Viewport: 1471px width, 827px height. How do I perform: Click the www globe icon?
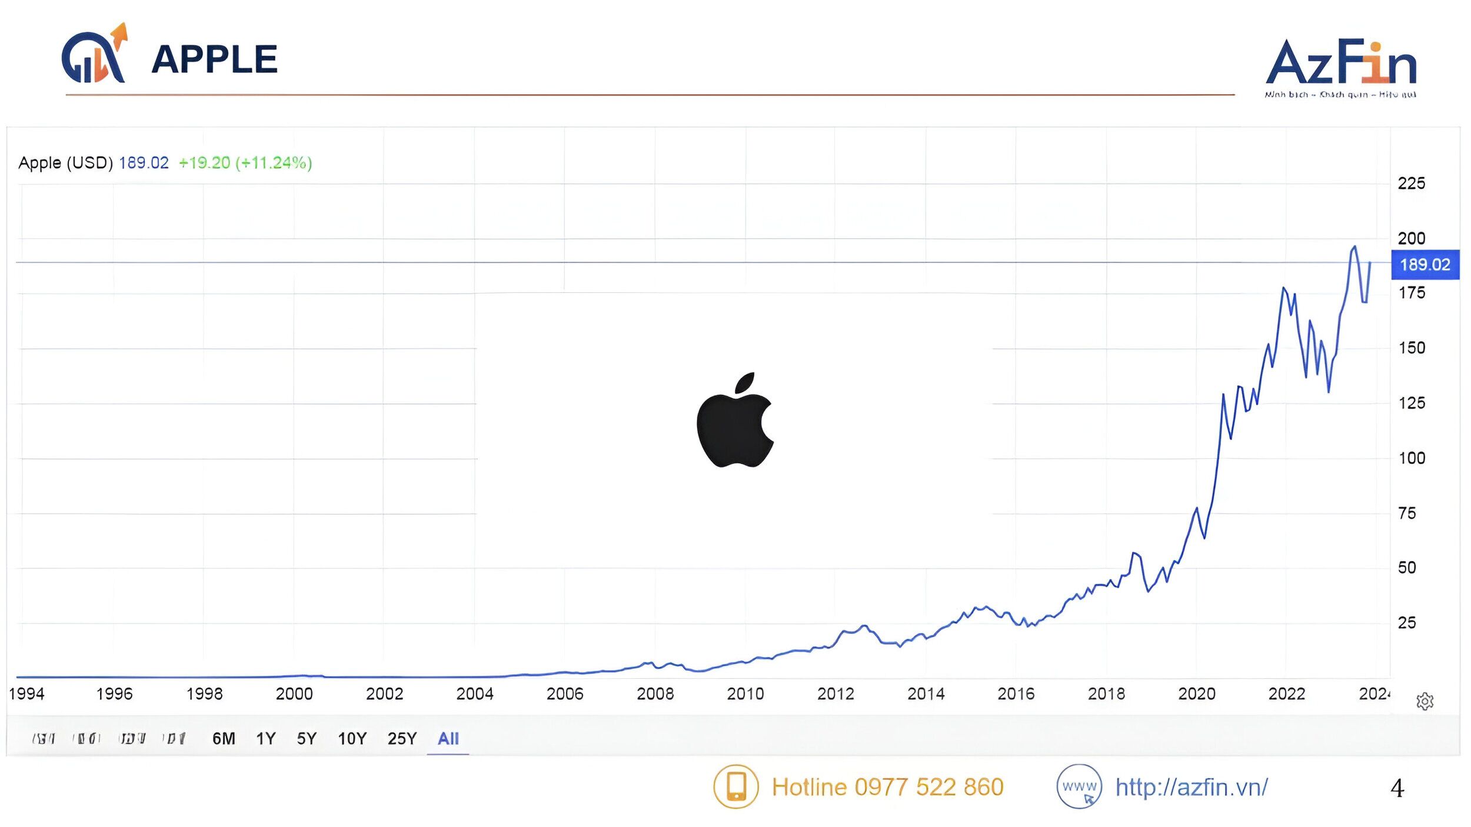coord(1079,786)
